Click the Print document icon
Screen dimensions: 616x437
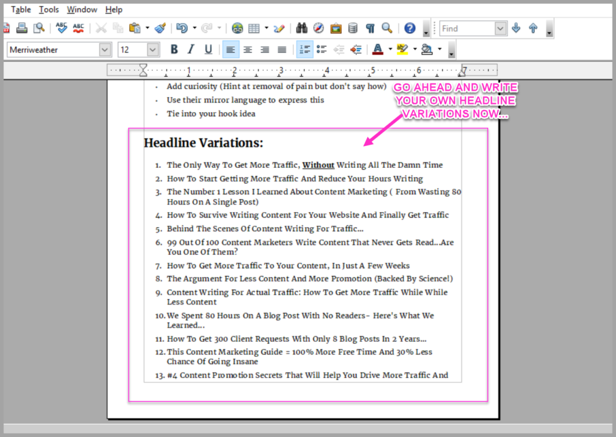pos(22,28)
